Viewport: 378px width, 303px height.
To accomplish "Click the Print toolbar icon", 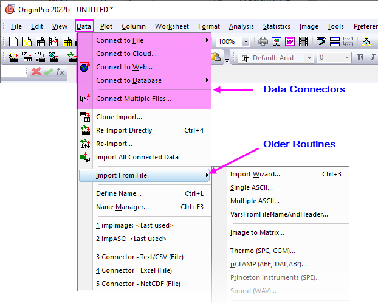I will [x=263, y=41].
